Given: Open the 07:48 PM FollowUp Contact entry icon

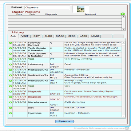Looking at the screenshot, I should pyautogui.click(x=11, y=43).
